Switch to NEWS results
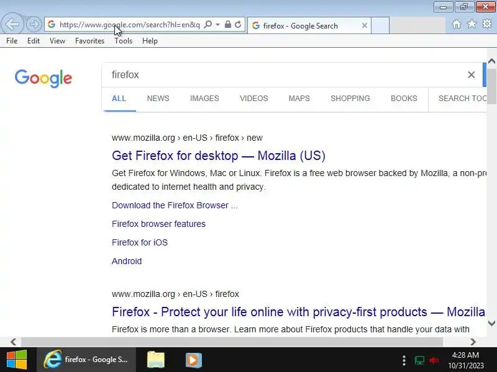 pyautogui.click(x=158, y=99)
